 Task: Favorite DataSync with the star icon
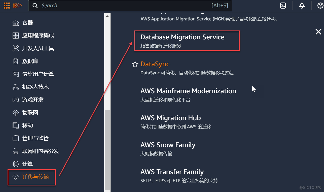pos(135,64)
